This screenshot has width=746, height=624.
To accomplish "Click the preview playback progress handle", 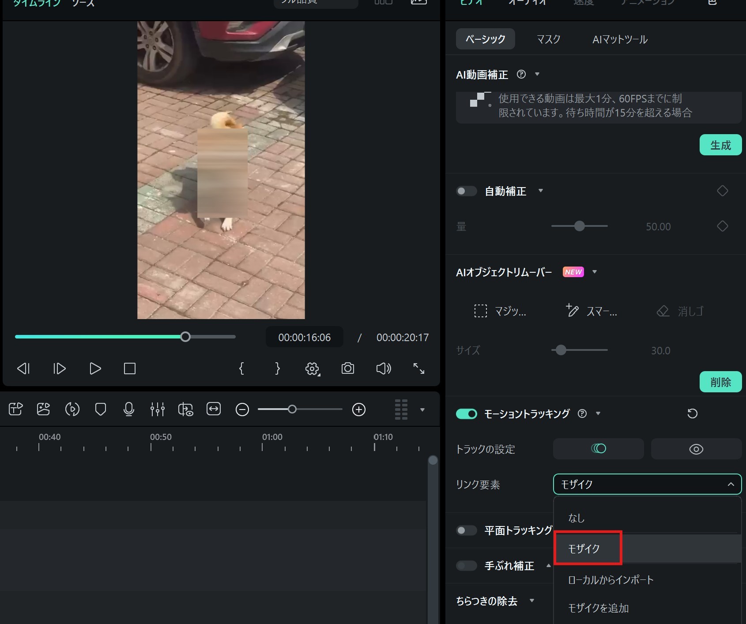I will click(185, 337).
